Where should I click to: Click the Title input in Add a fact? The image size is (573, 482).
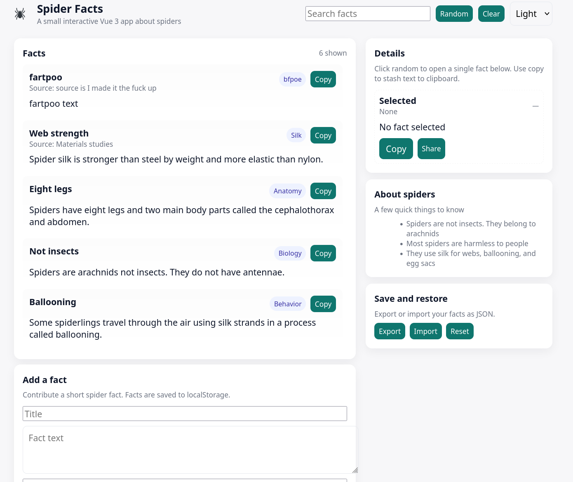185,414
